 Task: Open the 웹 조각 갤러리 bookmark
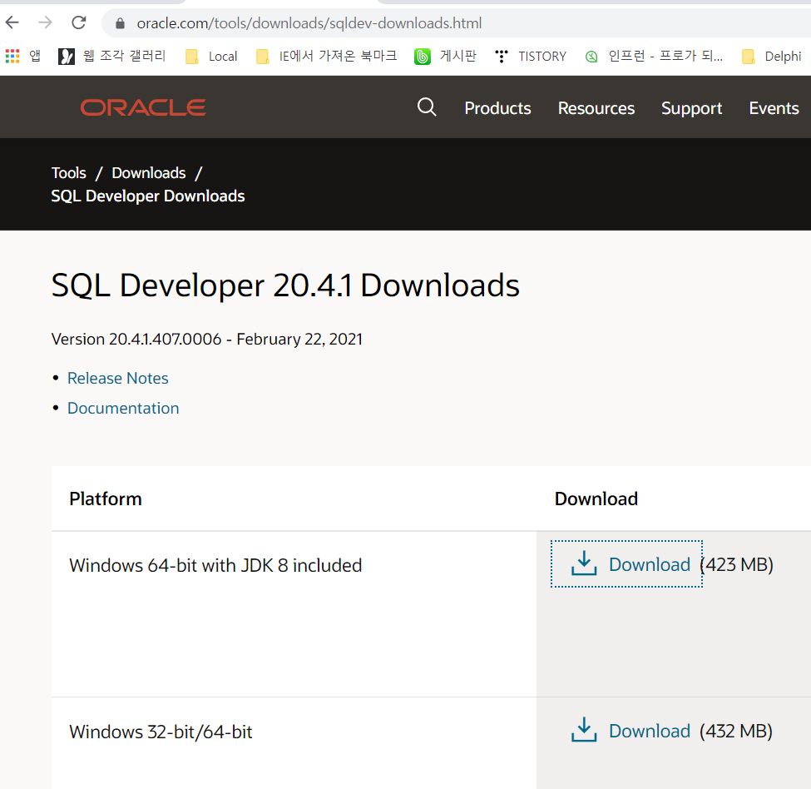111,56
